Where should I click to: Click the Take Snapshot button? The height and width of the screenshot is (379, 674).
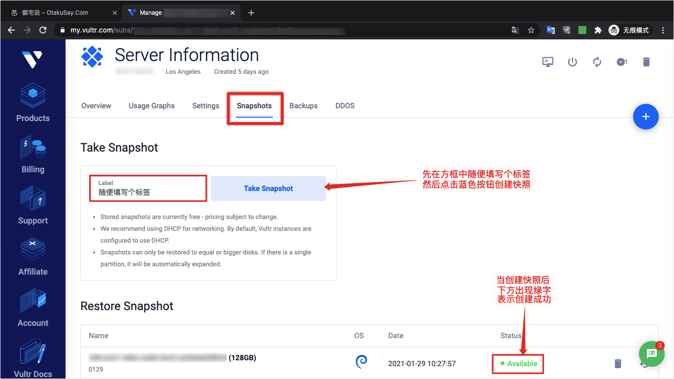(x=269, y=189)
